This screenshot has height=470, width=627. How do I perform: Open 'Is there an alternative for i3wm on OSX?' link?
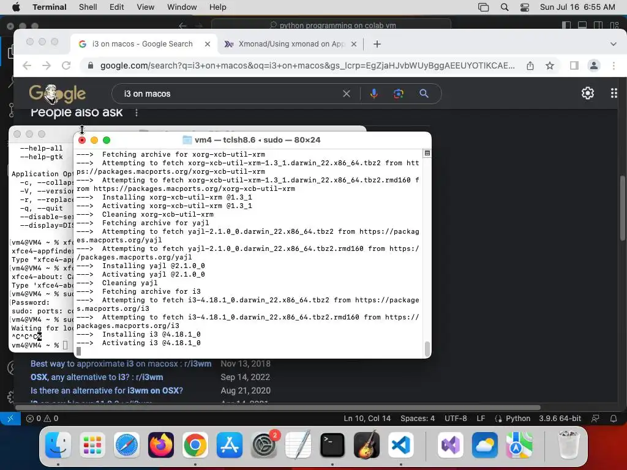(107, 391)
